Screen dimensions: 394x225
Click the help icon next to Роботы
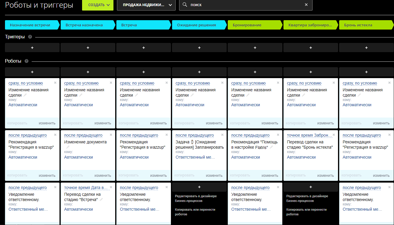tap(27, 61)
